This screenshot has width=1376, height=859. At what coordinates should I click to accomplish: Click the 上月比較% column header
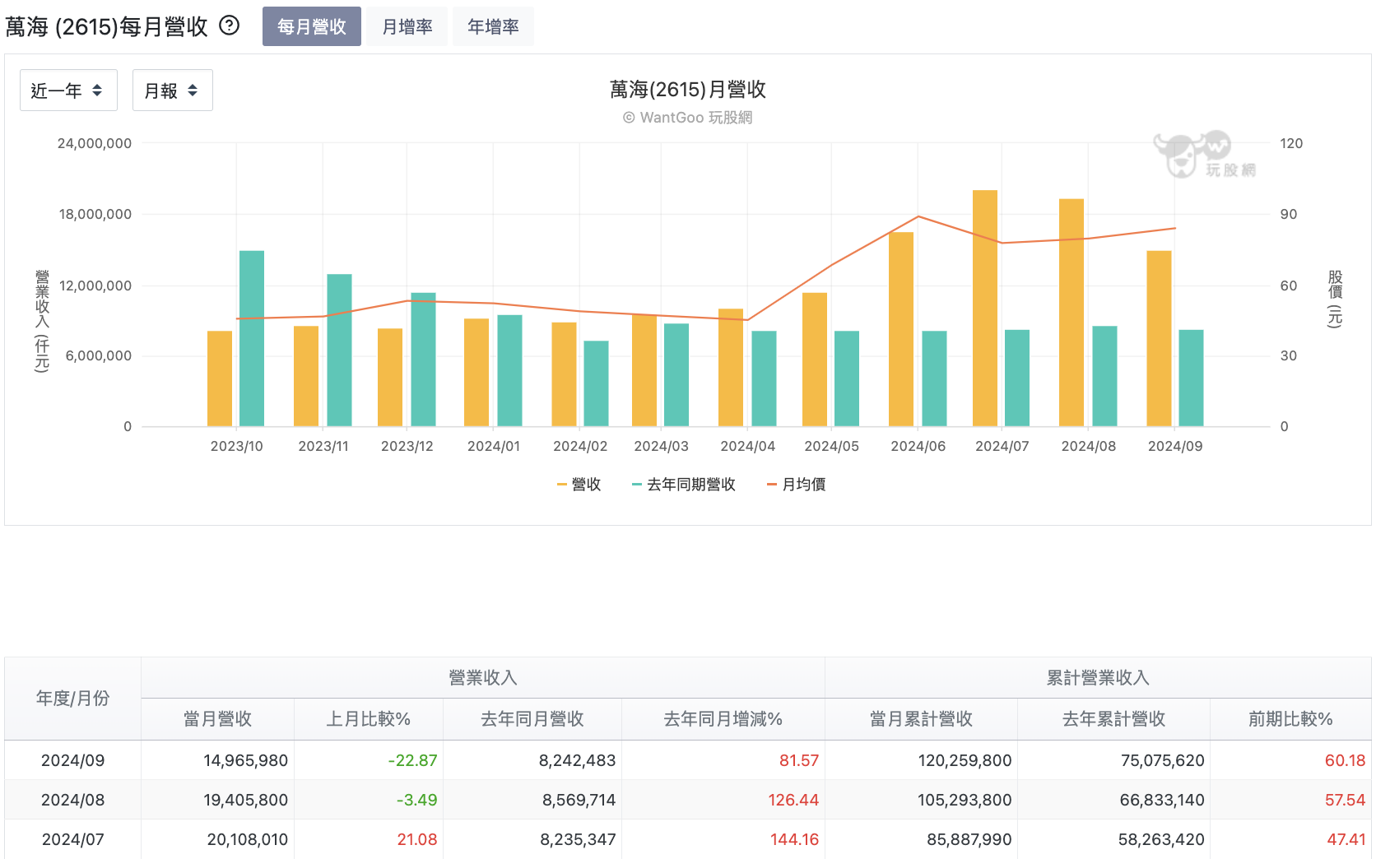click(368, 719)
